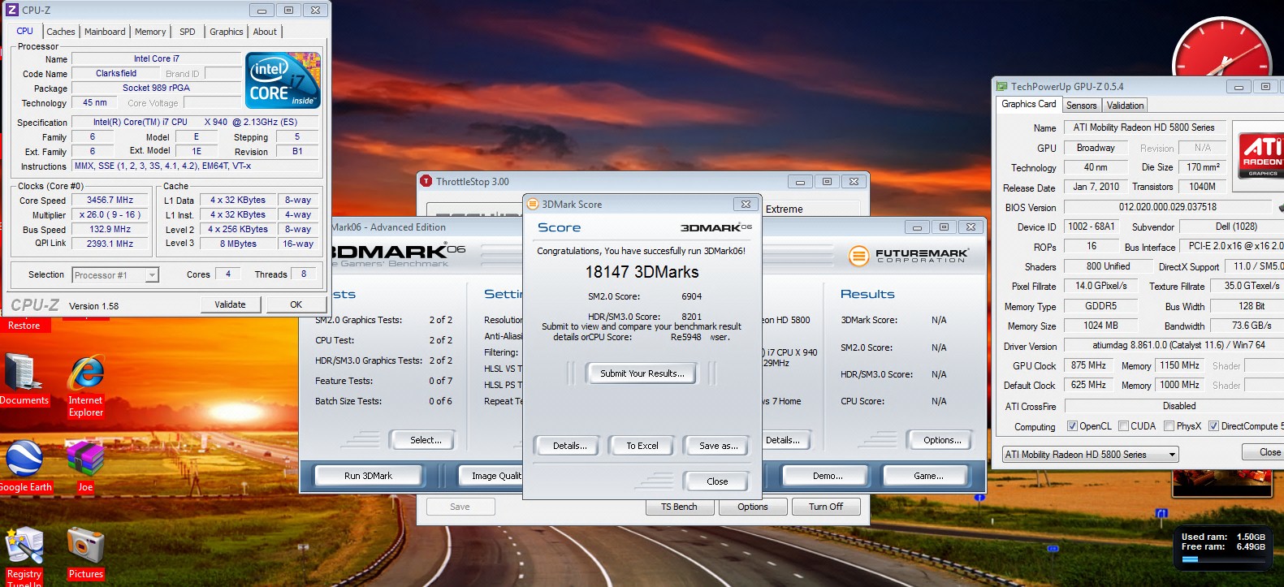Click the Futuremark Corporation logo
The image size is (1284, 587).
(x=909, y=256)
